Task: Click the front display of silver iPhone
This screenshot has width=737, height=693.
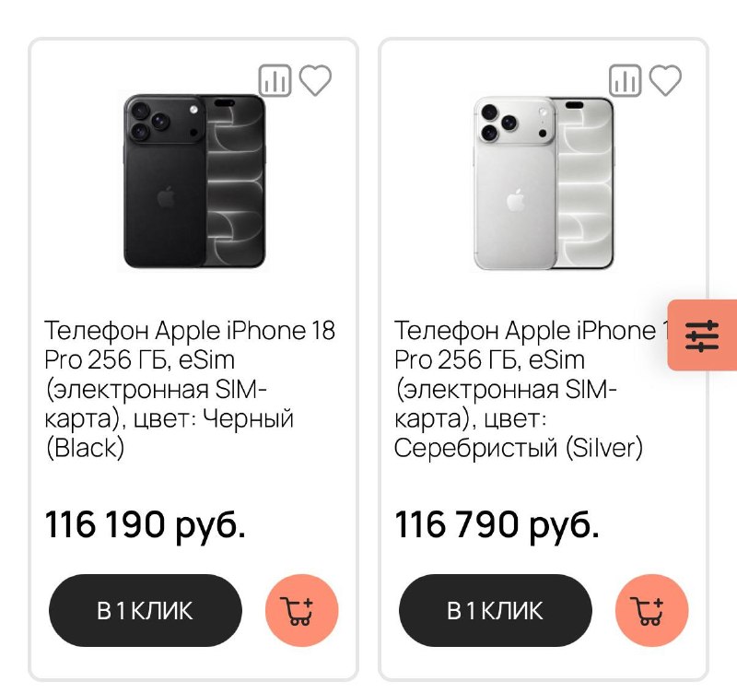Action: [585, 183]
